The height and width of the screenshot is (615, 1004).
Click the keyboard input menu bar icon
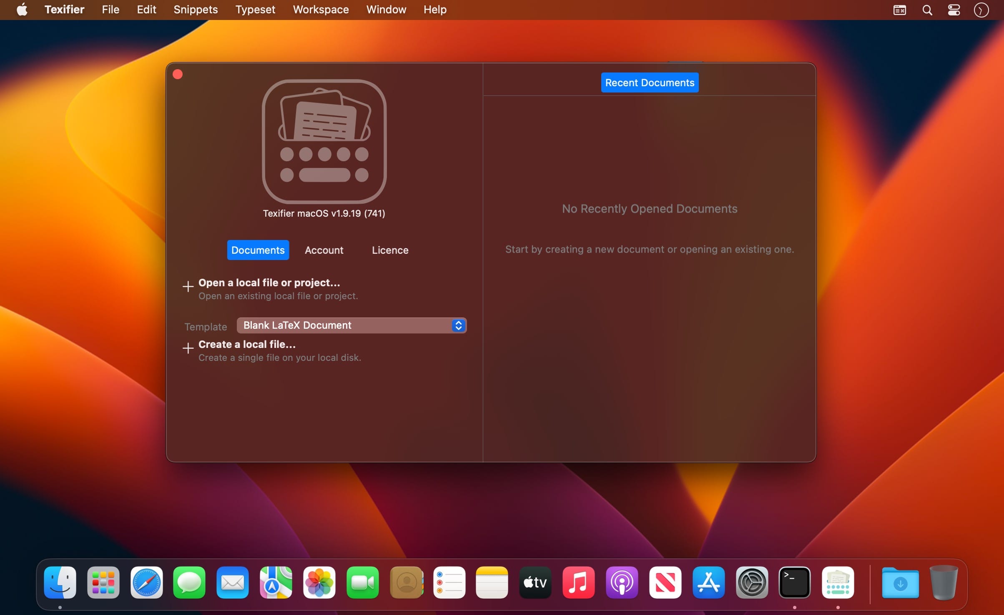[899, 10]
